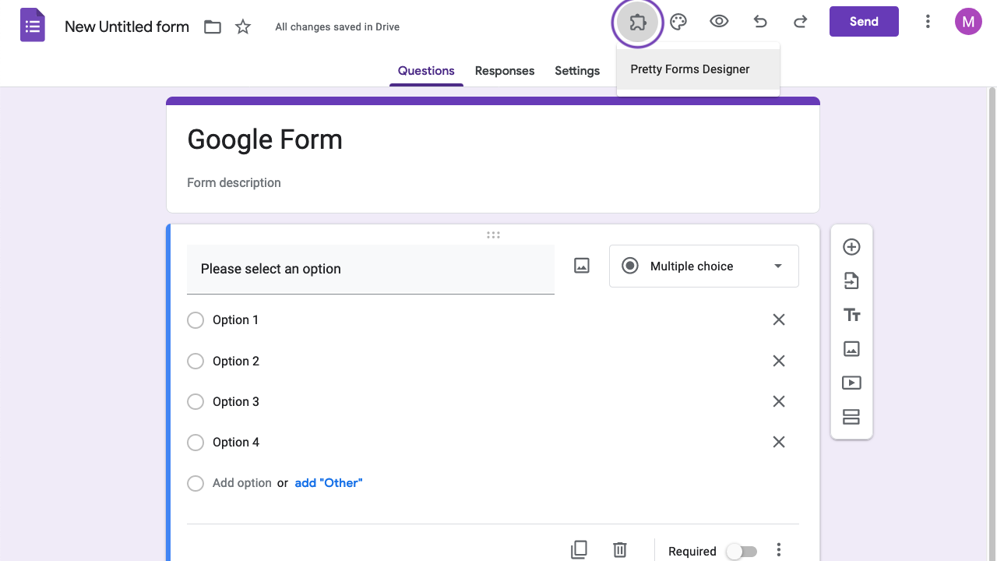Edit the question text field
The width and height of the screenshot is (997, 561).
click(x=371, y=269)
